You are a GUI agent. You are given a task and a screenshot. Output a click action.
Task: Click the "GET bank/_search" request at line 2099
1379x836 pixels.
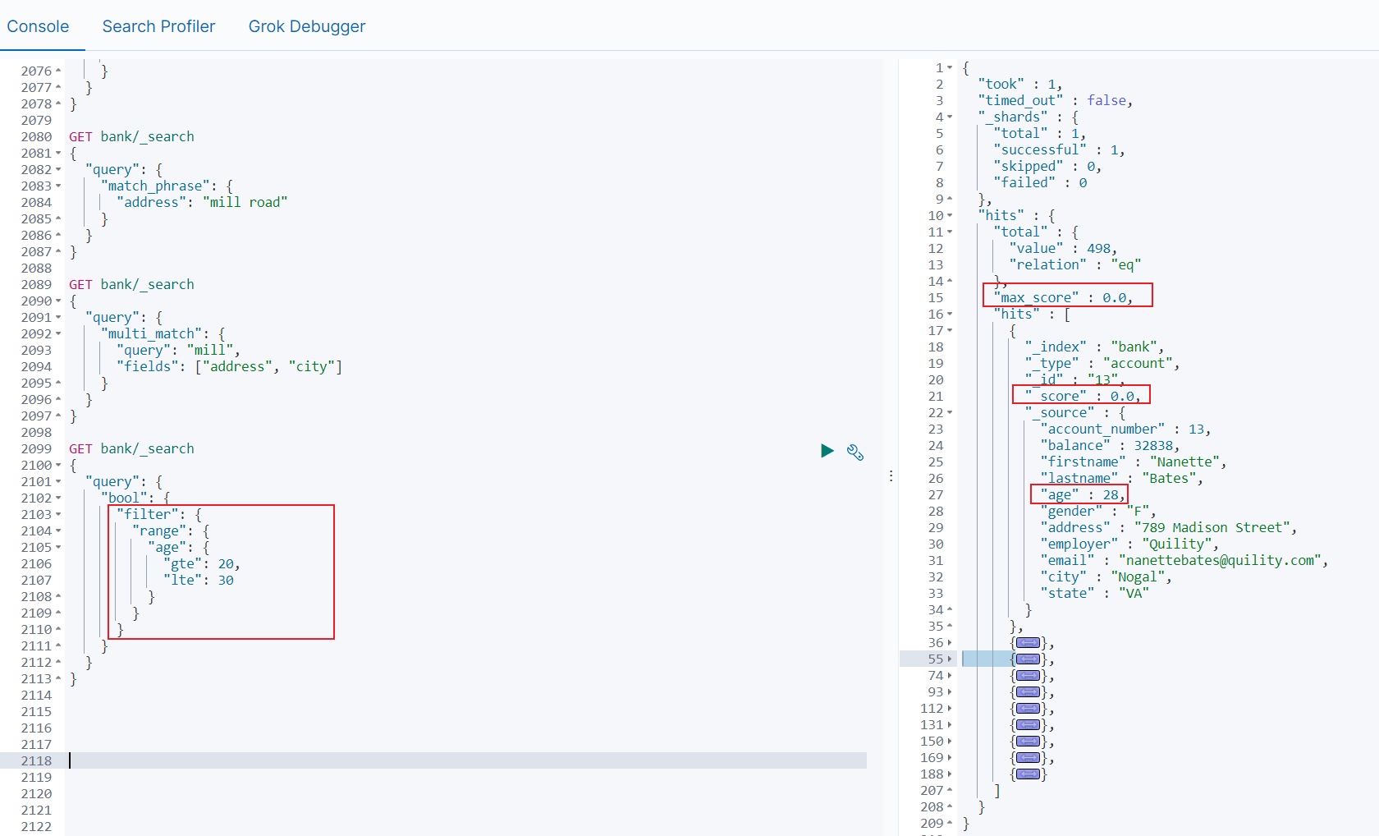(x=131, y=448)
